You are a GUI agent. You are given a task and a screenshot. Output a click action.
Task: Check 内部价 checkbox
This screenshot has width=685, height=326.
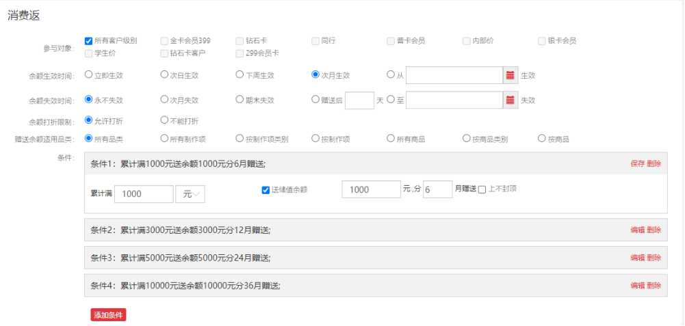pyautogui.click(x=467, y=41)
